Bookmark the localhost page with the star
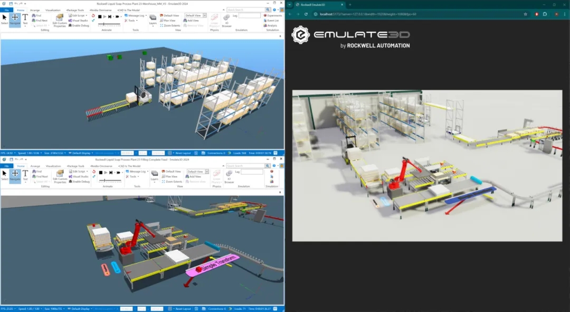Image resolution: width=570 pixels, height=312 pixels. [525, 14]
